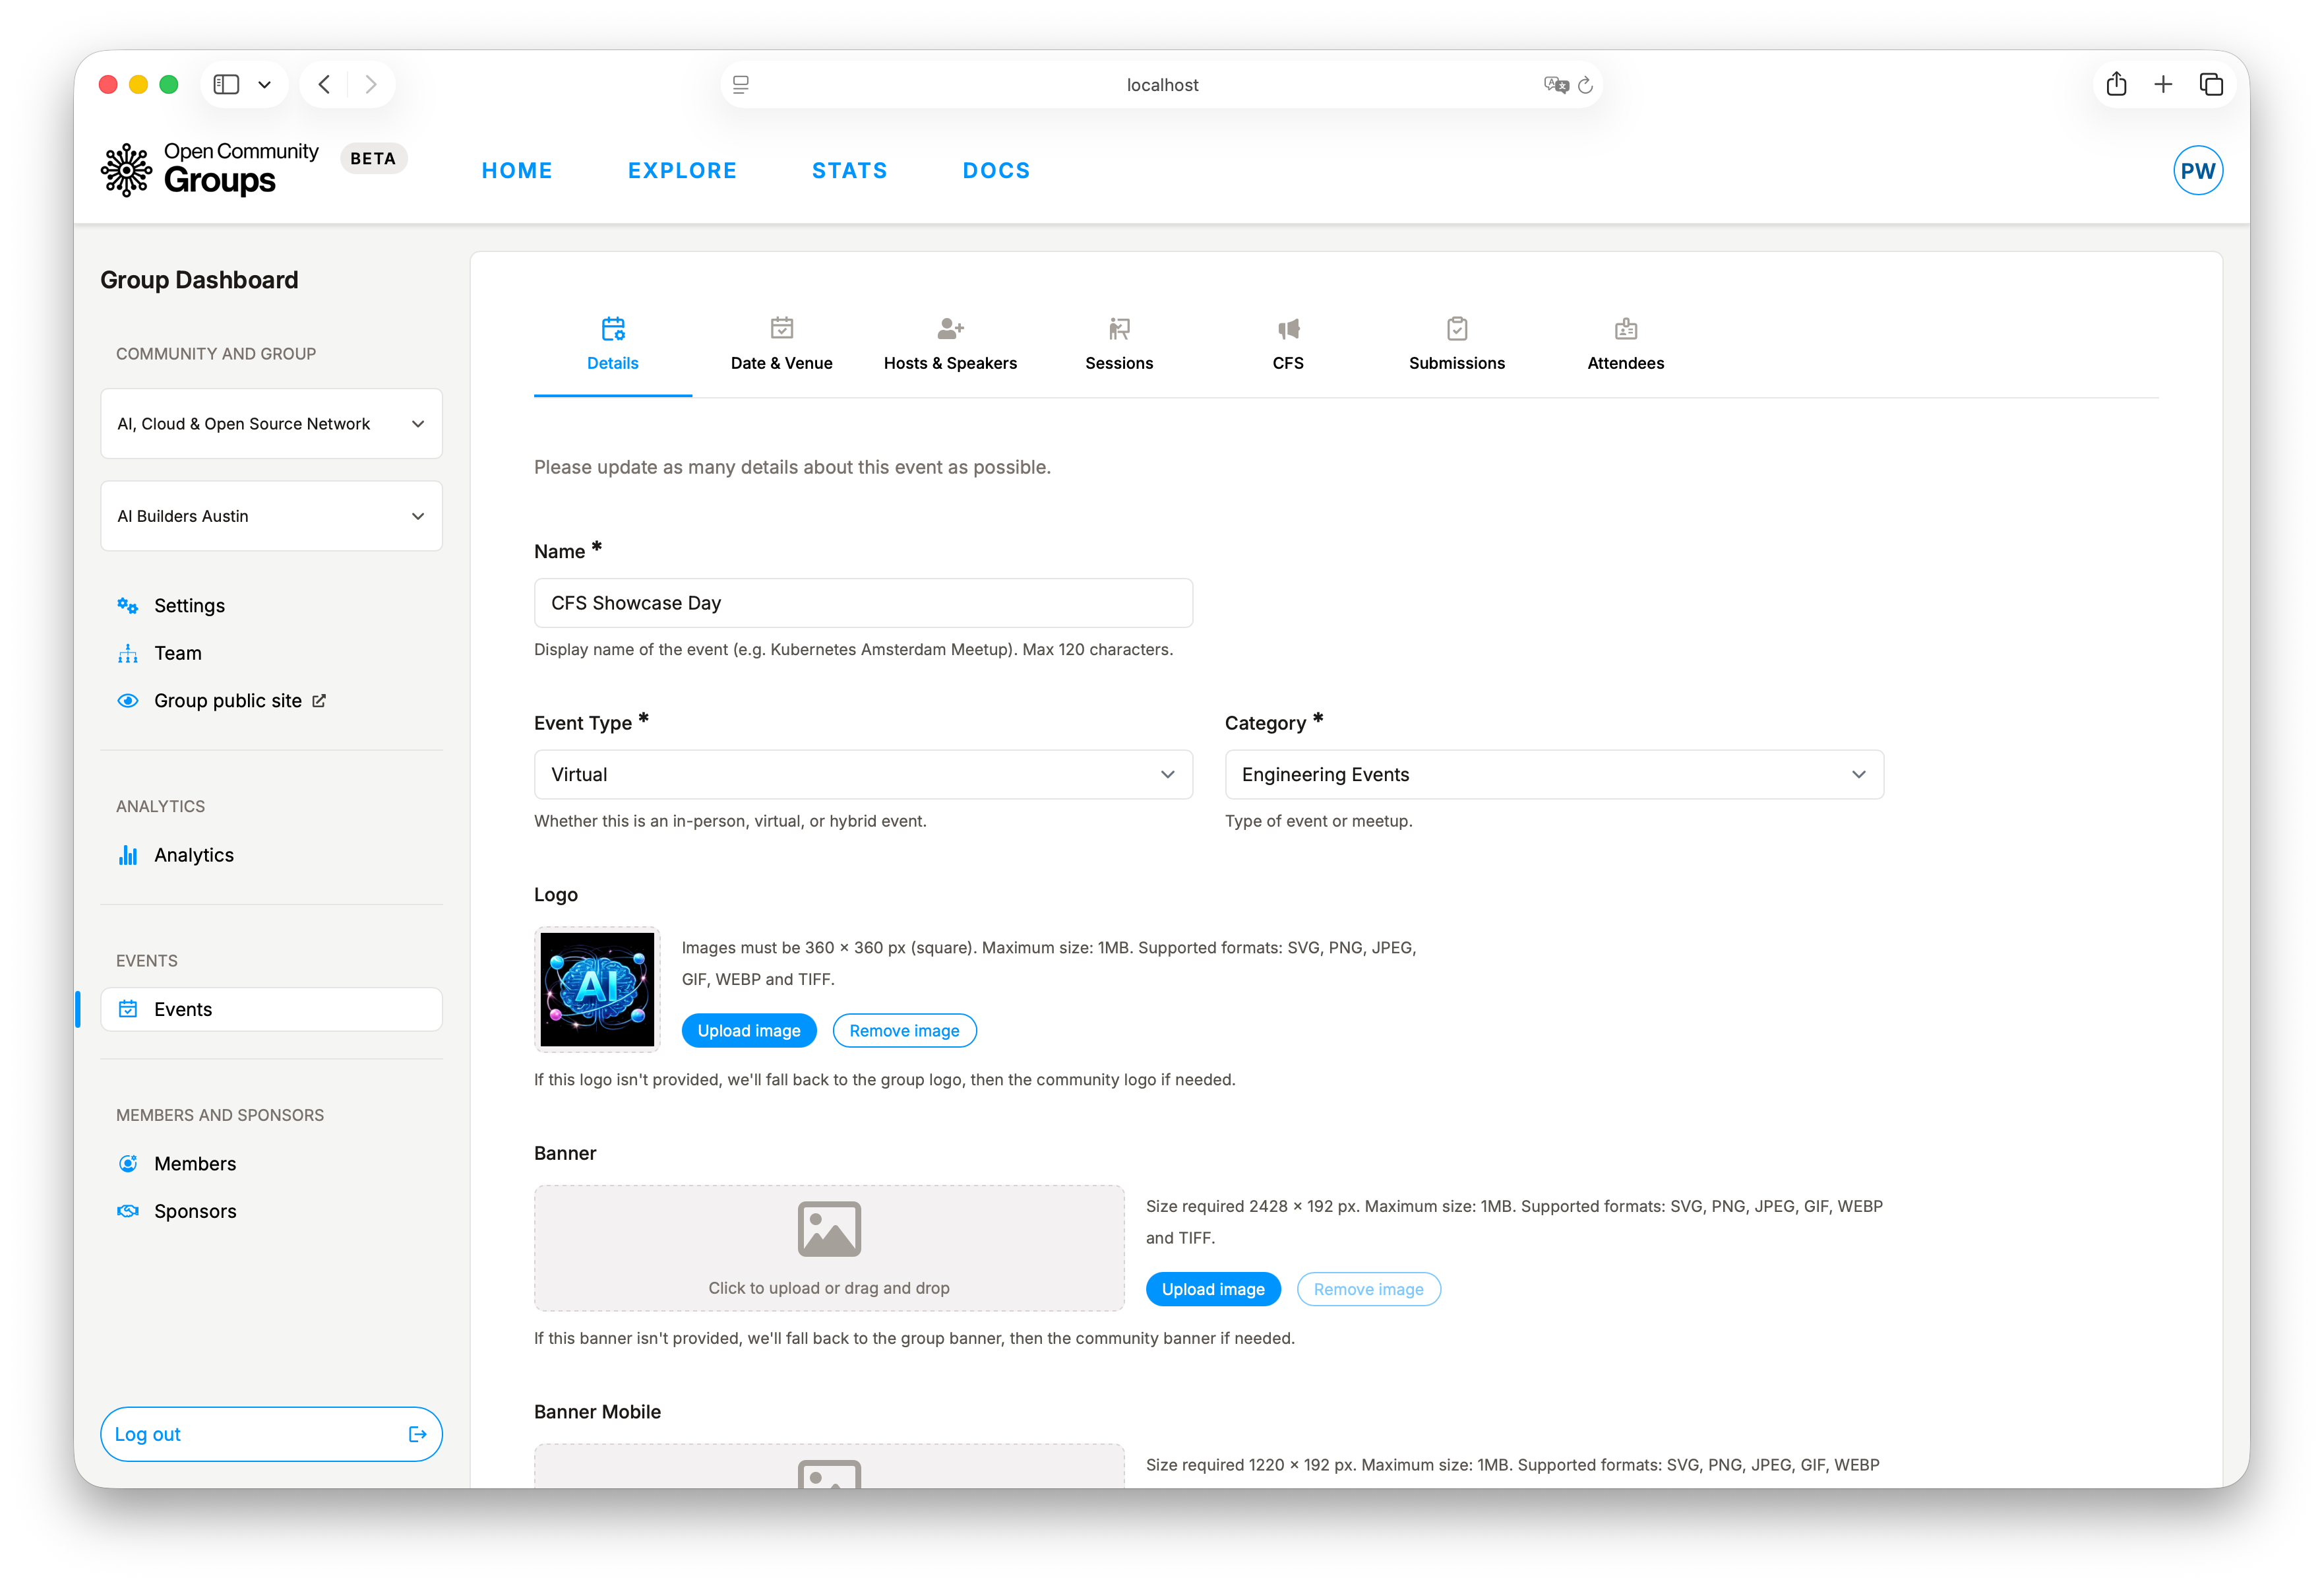Click Upload image button for Banner
The width and height of the screenshot is (2324, 1586).
pos(1213,1289)
